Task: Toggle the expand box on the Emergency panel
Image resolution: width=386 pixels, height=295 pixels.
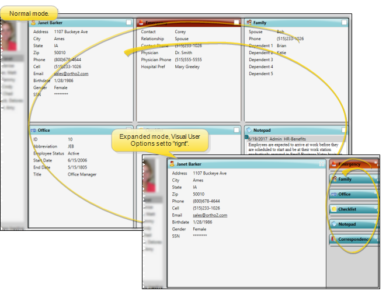Action: (237, 23)
